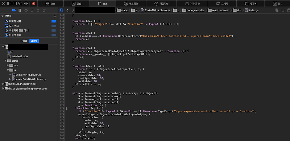The image size is (290, 141).
Task: Switch to the 네트워크 tab
Action: tap(131, 4)
